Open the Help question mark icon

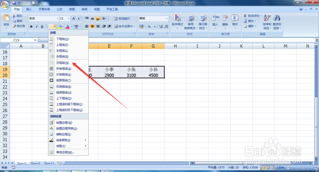[x=301, y=9]
